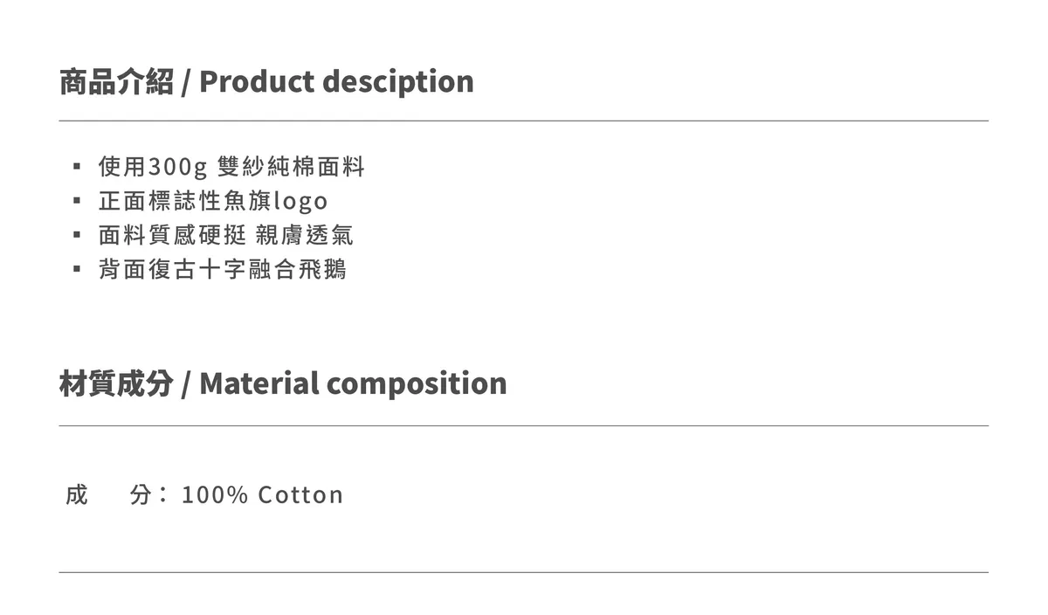Click the bottom divider line
The image size is (1048, 615).
pyautogui.click(x=524, y=572)
